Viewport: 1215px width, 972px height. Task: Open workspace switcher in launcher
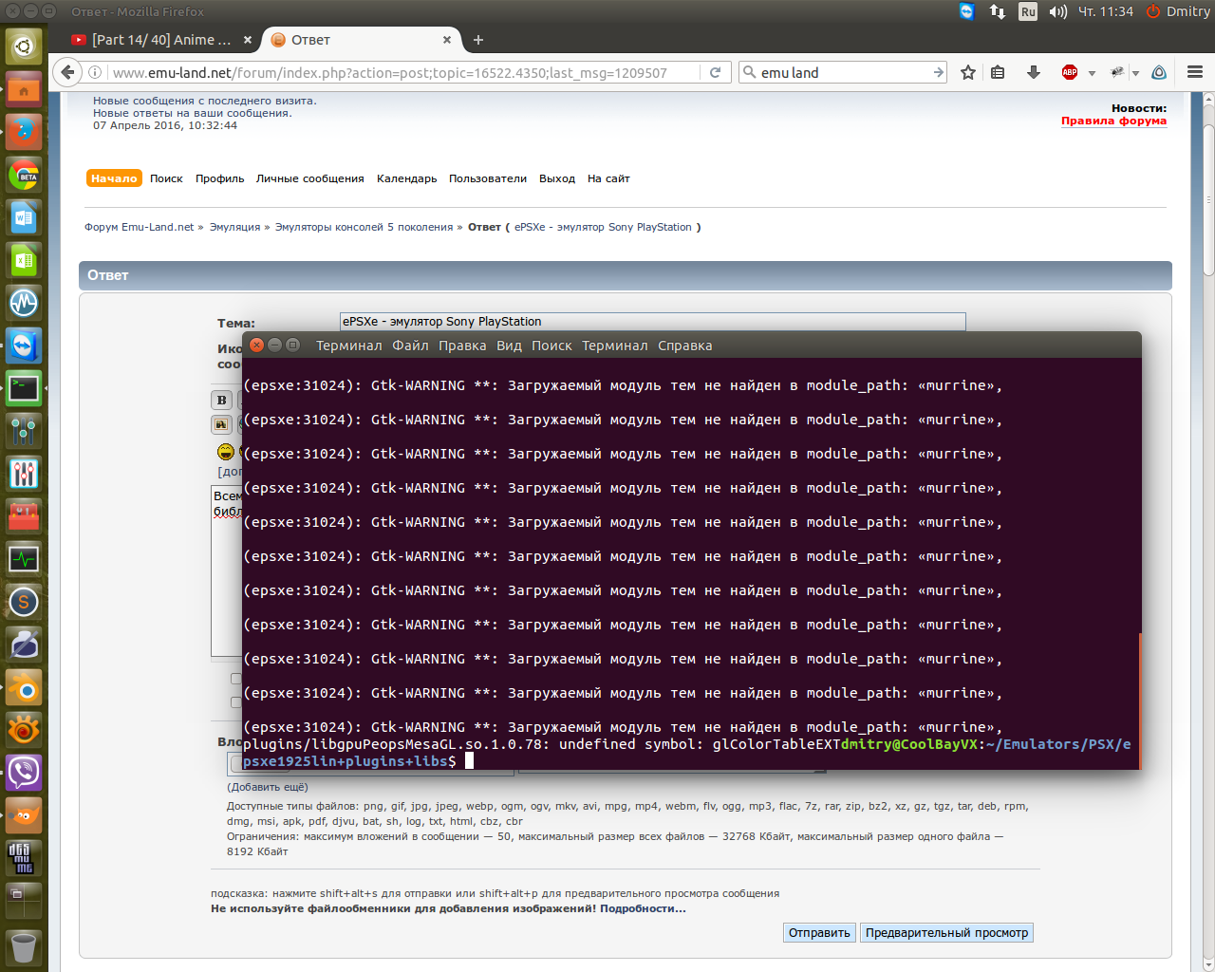click(24, 901)
